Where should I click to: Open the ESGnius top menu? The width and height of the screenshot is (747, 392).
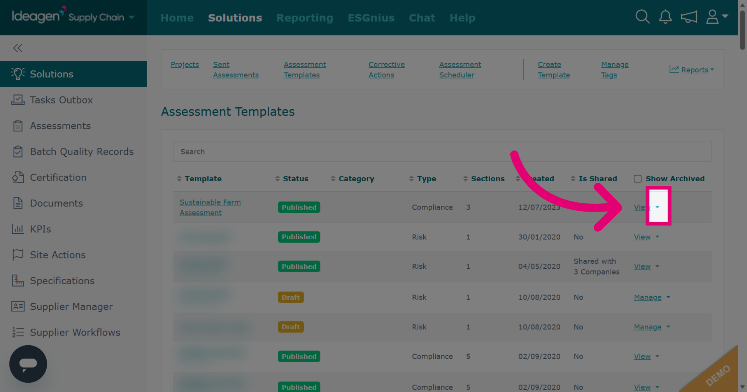371,18
